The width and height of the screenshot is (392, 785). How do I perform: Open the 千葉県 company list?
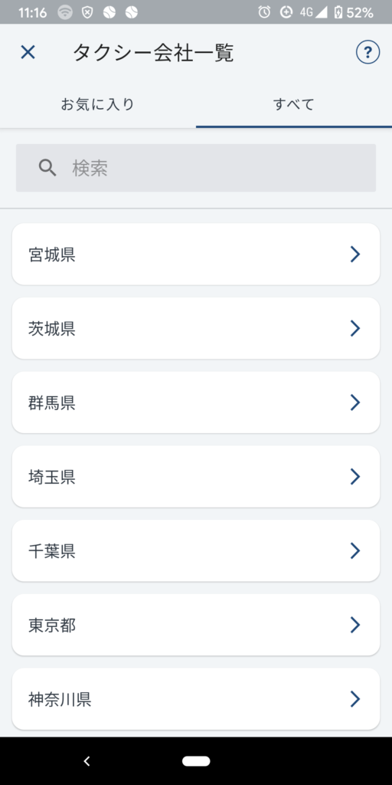coord(196,550)
